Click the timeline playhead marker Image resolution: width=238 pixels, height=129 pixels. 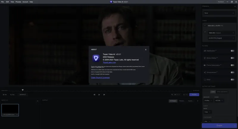tap(23, 90)
